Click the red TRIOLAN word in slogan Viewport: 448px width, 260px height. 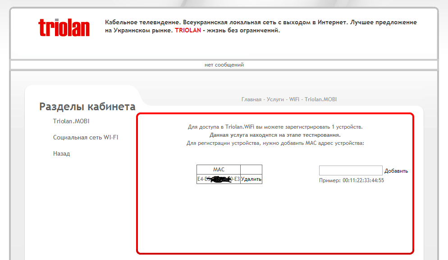pyautogui.click(x=188, y=31)
